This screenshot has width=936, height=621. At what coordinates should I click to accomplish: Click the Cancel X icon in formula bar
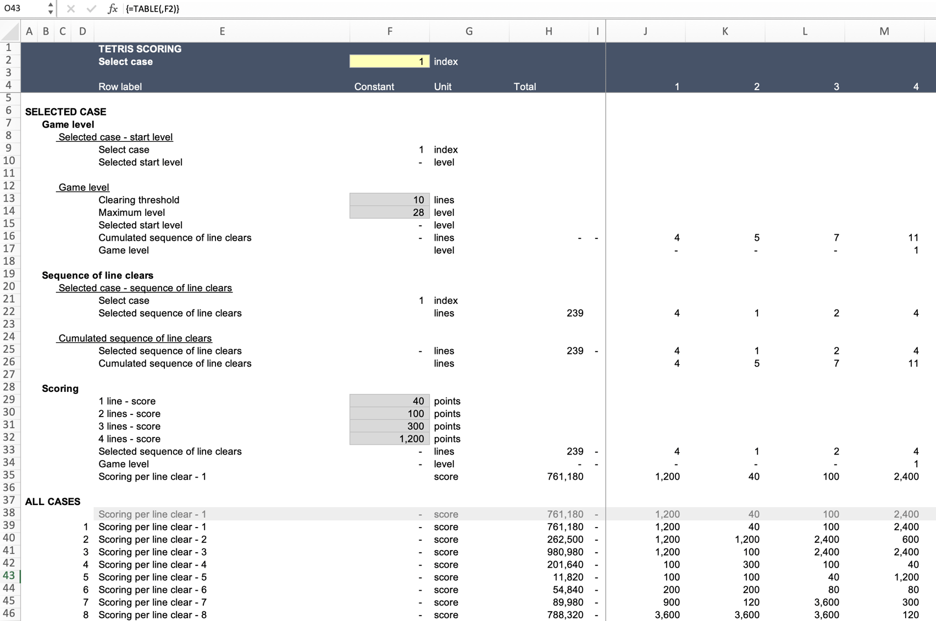pyautogui.click(x=70, y=9)
